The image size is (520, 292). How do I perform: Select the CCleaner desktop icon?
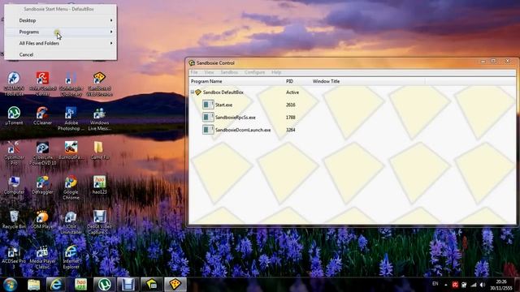42,115
